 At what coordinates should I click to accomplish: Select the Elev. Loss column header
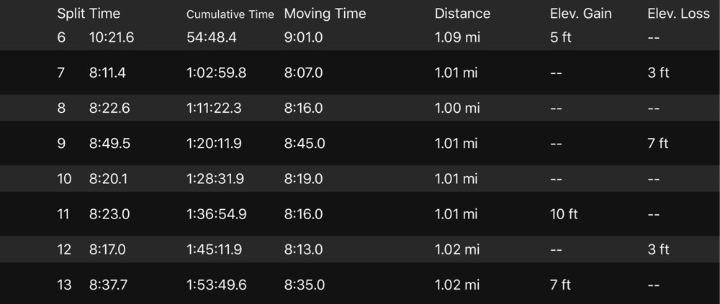pos(679,14)
